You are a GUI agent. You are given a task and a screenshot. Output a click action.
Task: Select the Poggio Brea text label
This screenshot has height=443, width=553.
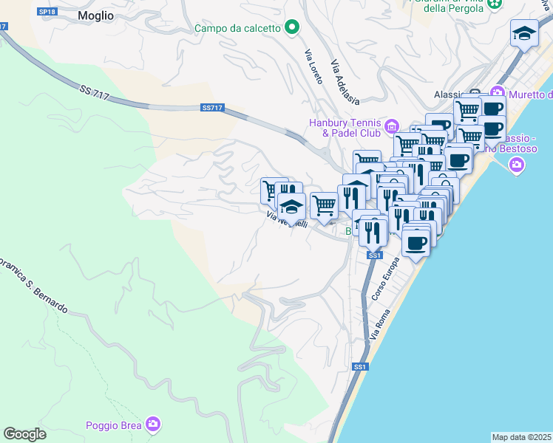tap(114, 425)
